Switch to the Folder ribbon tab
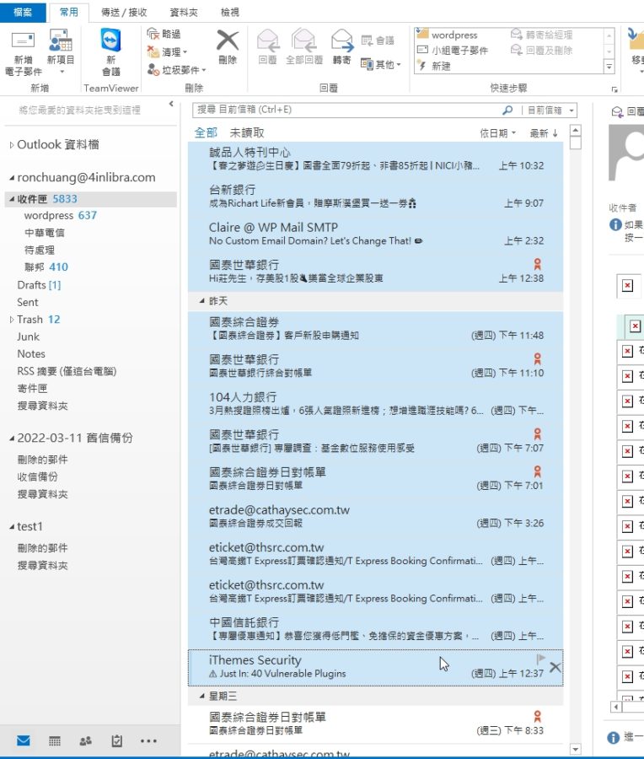The width and height of the screenshot is (644, 759). click(184, 12)
